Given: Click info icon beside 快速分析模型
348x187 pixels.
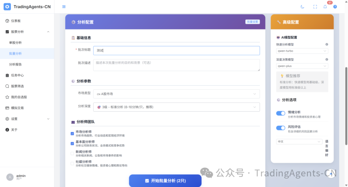Looking at the screenshot, I should pyautogui.click(x=327, y=44).
